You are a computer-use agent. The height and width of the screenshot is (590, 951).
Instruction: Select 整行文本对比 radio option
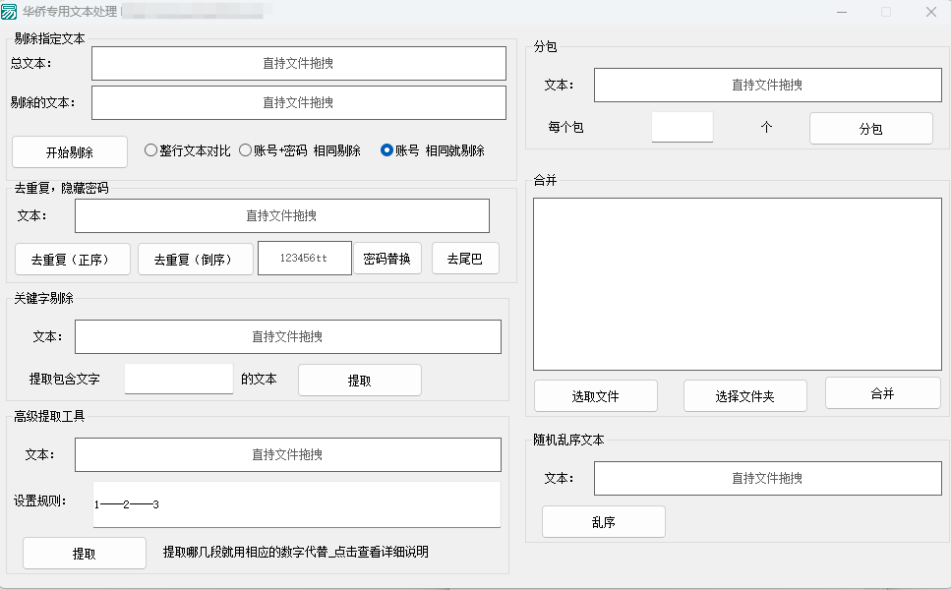[150, 150]
